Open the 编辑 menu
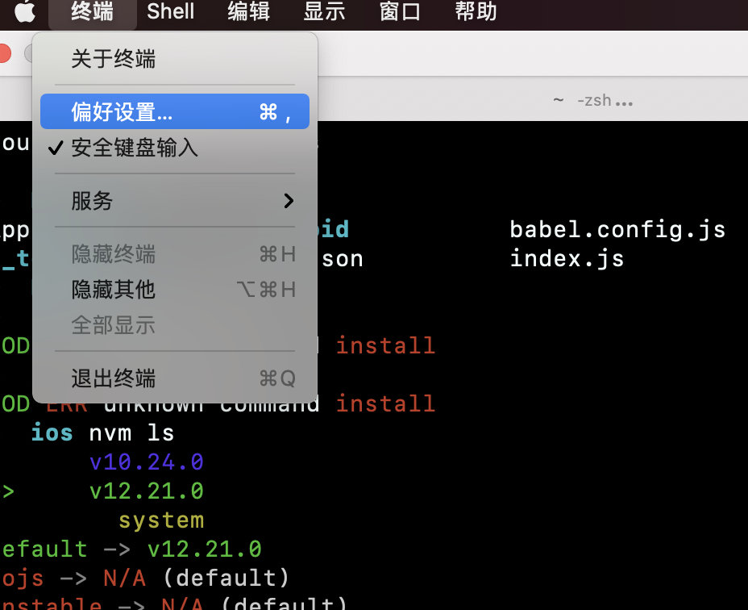The image size is (748, 610). (247, 11)
